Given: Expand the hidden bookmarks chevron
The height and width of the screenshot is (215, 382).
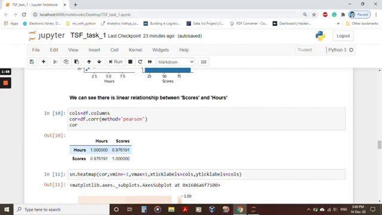Looking at the screenshot, I should click(x=338, y=24).
